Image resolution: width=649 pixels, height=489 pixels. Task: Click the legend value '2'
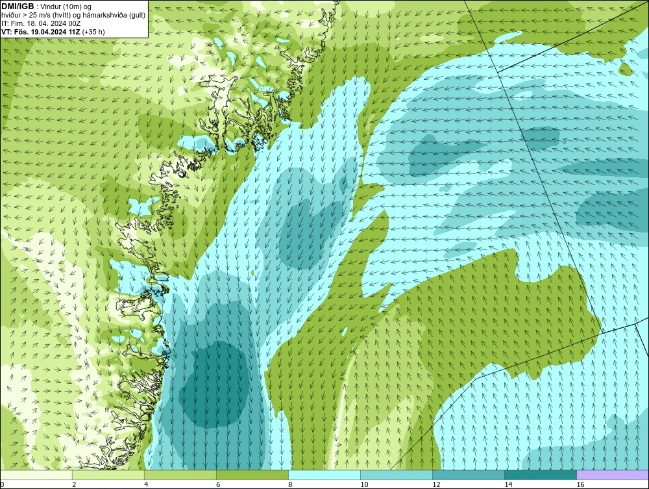(74, 484)
